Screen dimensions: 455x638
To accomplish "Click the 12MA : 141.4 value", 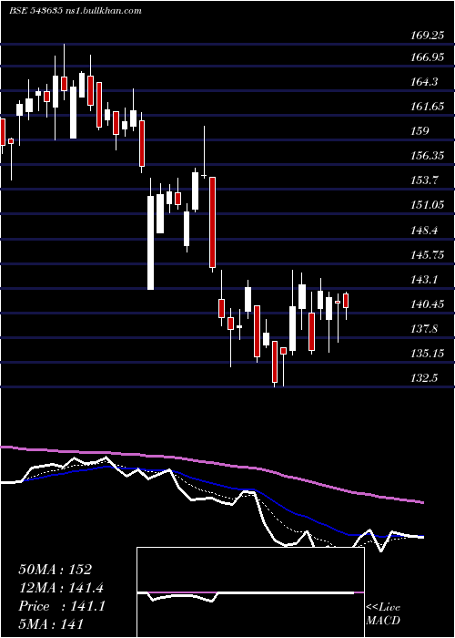I will click(61, 588).
